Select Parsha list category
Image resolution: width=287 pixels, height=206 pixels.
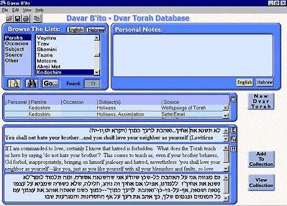click(18, 38)
